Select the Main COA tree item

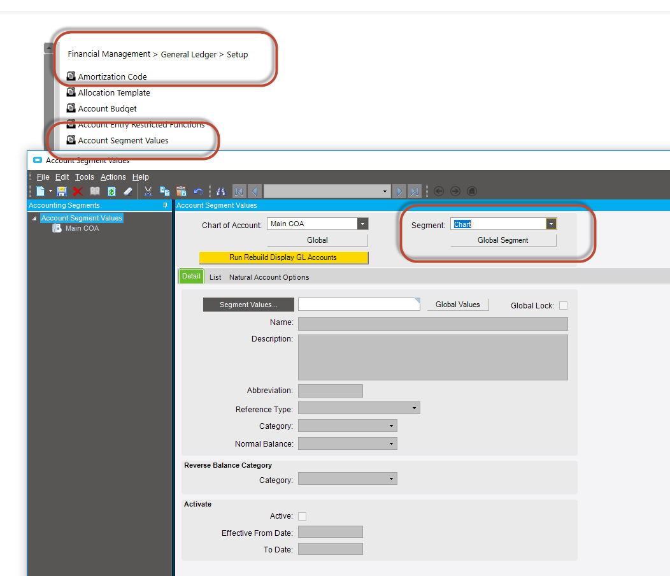point(82,227)
